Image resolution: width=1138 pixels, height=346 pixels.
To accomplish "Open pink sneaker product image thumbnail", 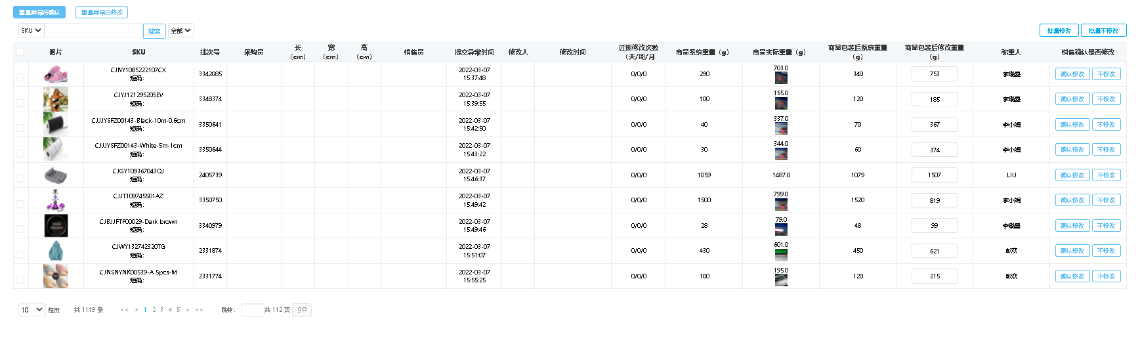I will [x=56, y=74].
